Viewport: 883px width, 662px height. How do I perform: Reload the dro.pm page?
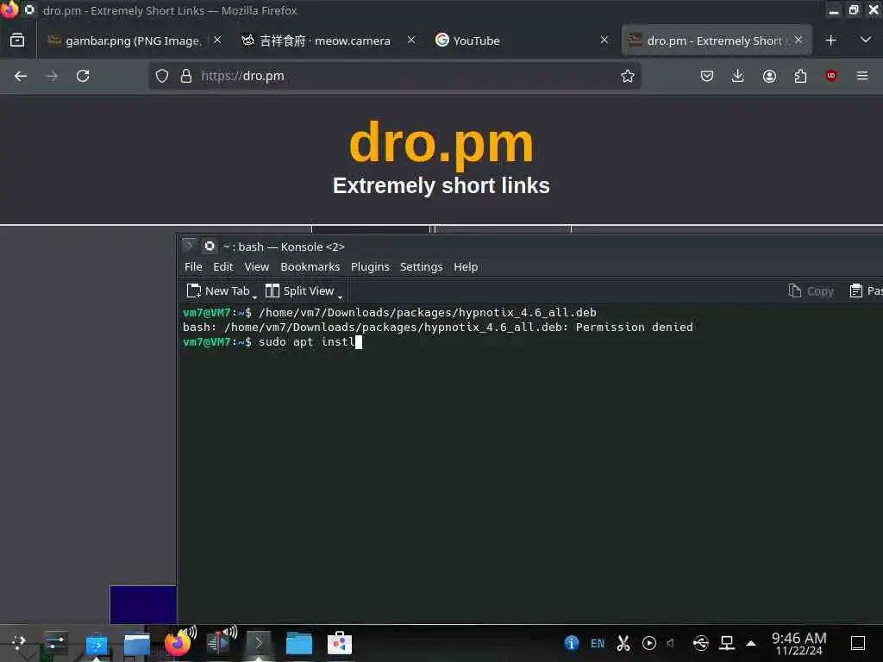click(x=83, y=76)
